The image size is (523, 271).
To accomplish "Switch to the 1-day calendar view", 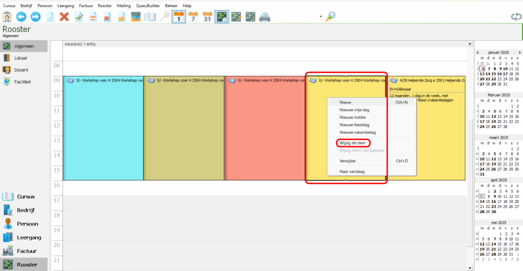I will (x=179, y=17).
